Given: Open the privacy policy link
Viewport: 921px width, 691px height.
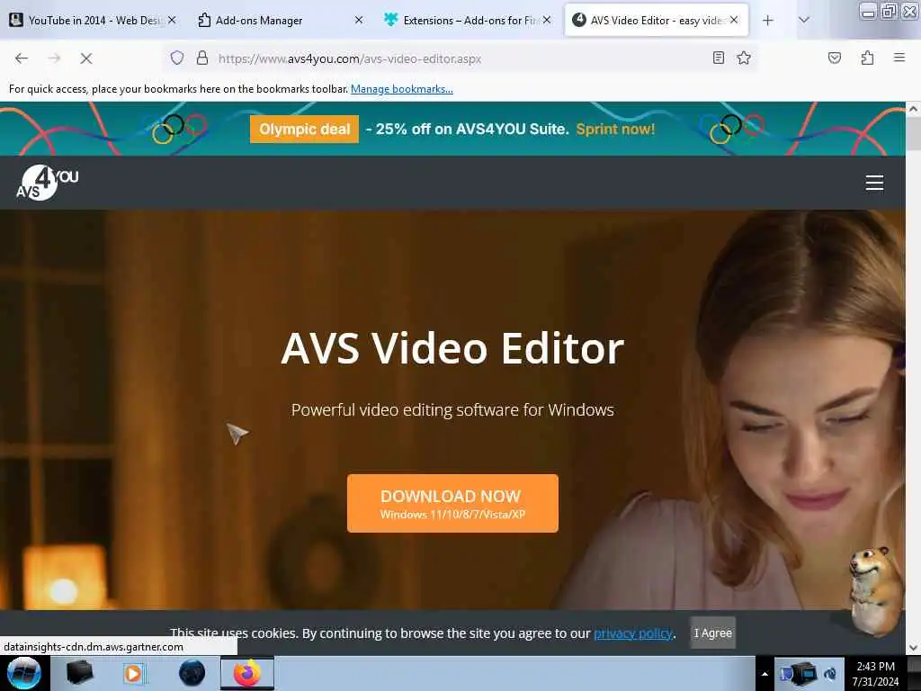Looking at the screenshot, I should (632, 633).
